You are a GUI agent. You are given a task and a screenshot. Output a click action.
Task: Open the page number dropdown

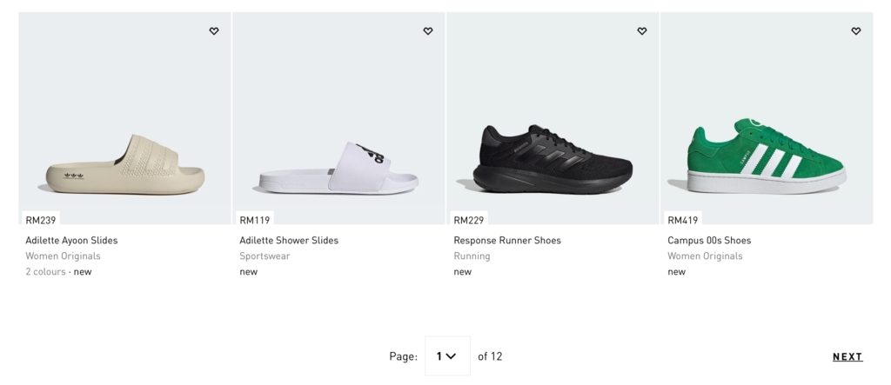(448, 356)
